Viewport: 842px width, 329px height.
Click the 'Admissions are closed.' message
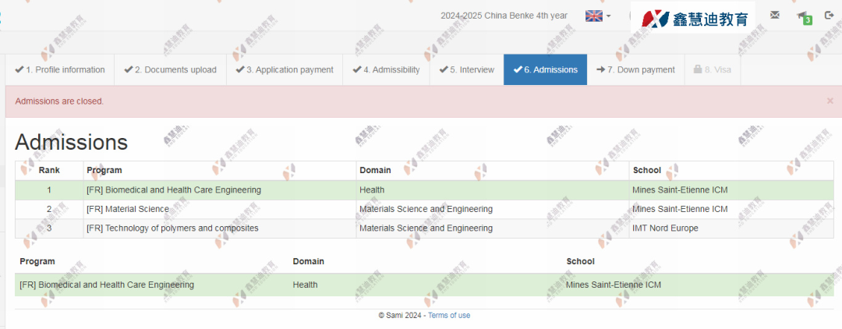point(59,101)
